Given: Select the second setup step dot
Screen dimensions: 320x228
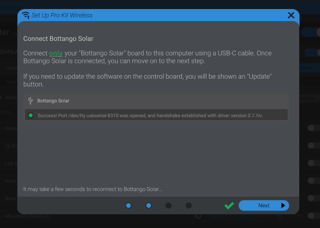Looking at the screenshot, I should tap(148, 206).
